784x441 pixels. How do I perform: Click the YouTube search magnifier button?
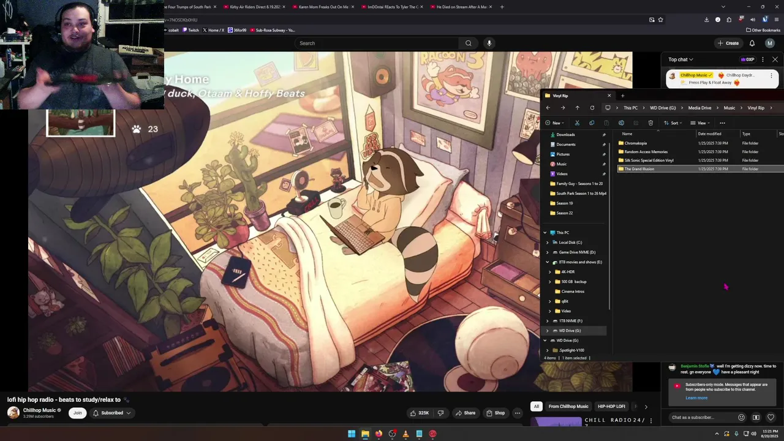(x=469, y=43)
